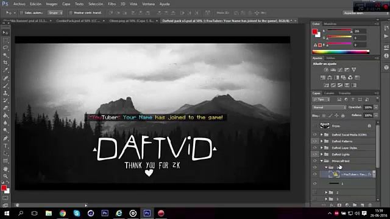Select the Clone Stamp tool
The height and width of the screenshot is (219, 390).
5,93
